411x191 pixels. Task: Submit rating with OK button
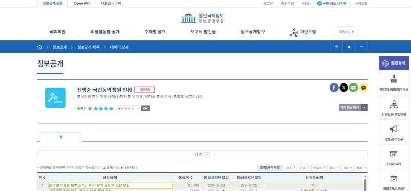pos(145,108)
